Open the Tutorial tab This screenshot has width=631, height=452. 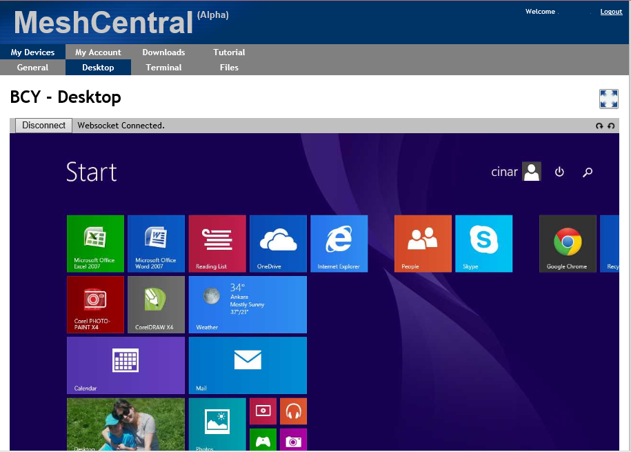229,52
